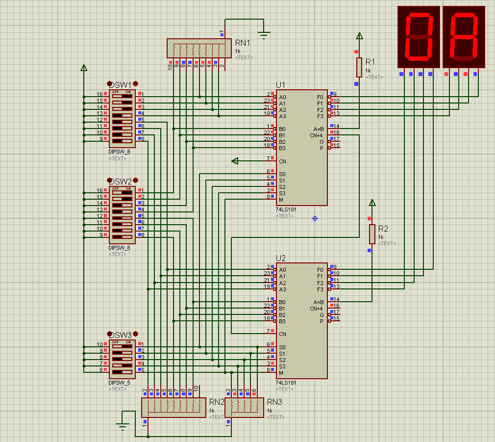Click the power terminal above resistor R2
The width and height of the screenshot is (495, 442).
(372, 203)
